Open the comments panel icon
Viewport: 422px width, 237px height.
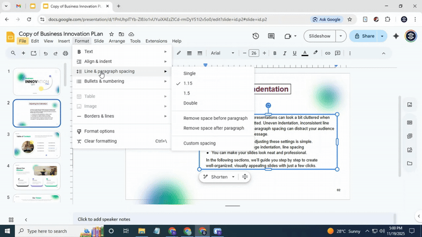[x=271, y=36]
